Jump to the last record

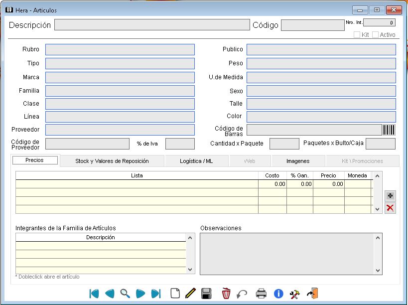(x=156, y=294)
